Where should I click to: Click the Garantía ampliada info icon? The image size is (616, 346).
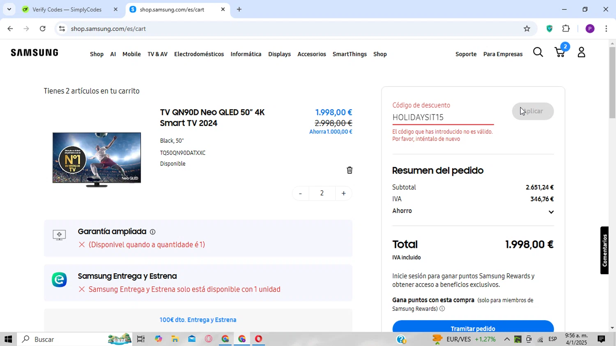(153, 232)
